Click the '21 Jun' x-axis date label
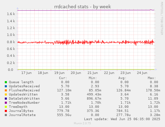Screen dimensions: 165x127 (x=93, y=73)
